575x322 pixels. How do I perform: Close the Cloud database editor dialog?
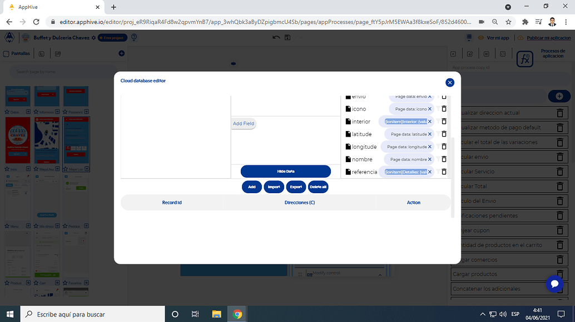(x=449, y=83)
